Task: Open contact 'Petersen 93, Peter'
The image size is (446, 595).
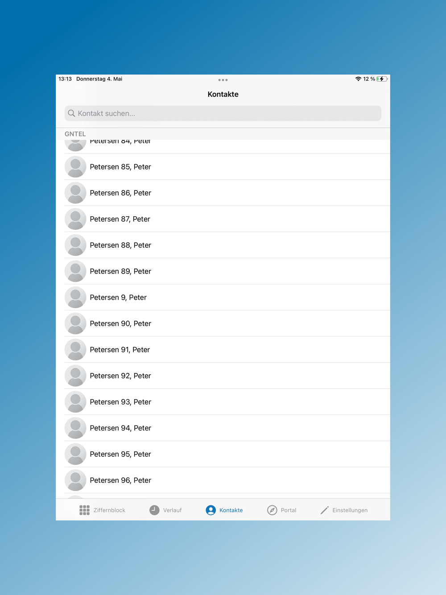Action: [223, 402]
